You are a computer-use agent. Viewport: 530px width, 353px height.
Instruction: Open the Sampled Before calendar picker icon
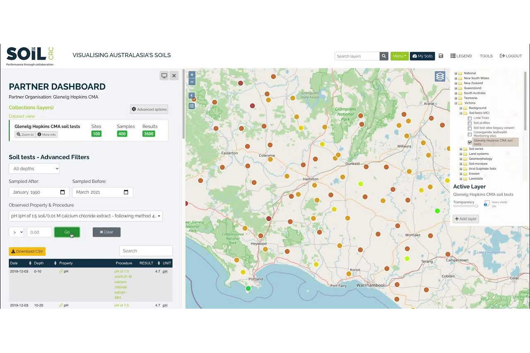coord(126,192)
